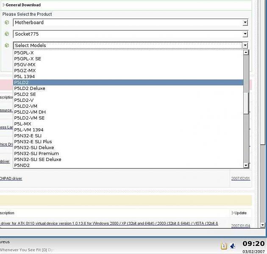Collapse the Select Models dropdown
The width and height of the screenshot is (267, 254).
tap(245, 45)
